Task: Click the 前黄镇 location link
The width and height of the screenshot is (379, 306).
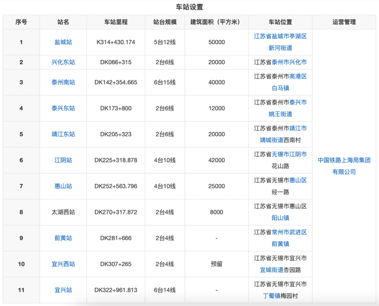Action: (280, 244)
